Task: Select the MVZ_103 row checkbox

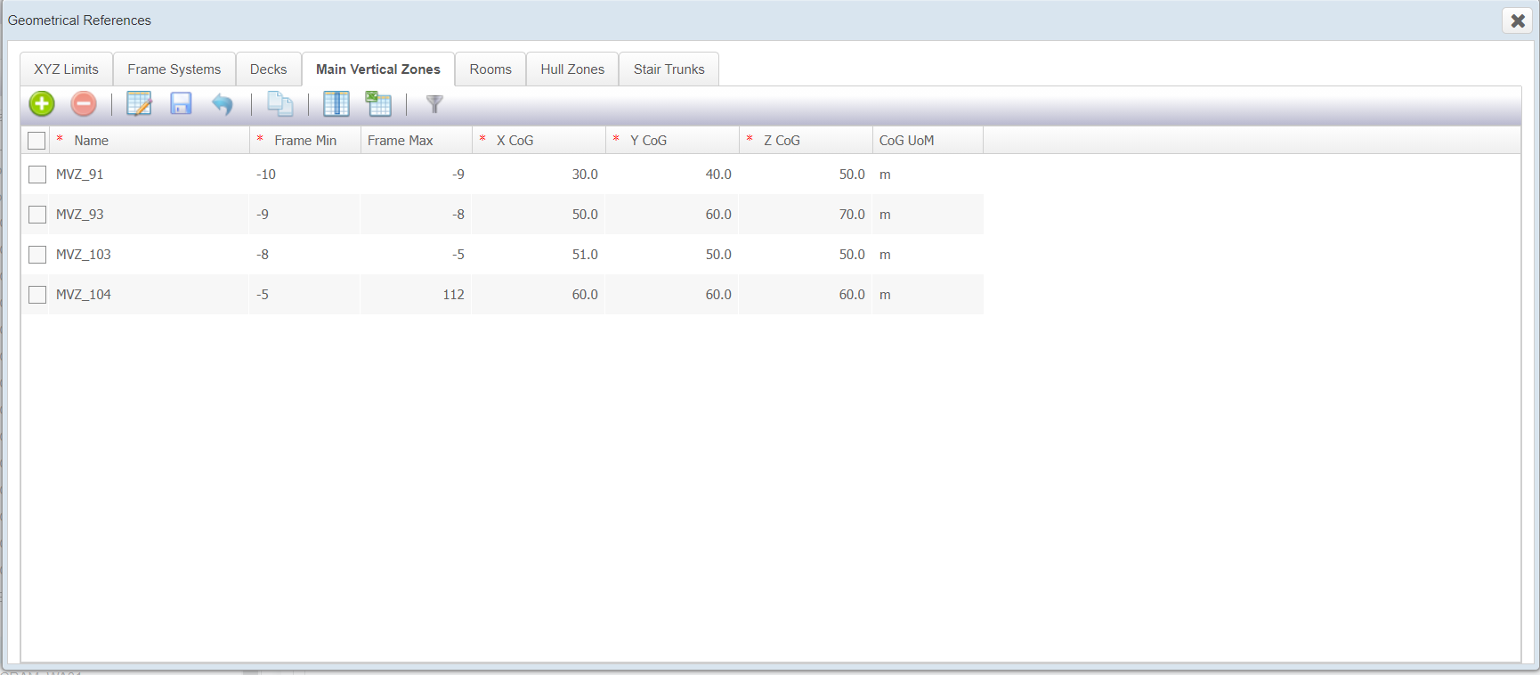Action: coord(37,255)
